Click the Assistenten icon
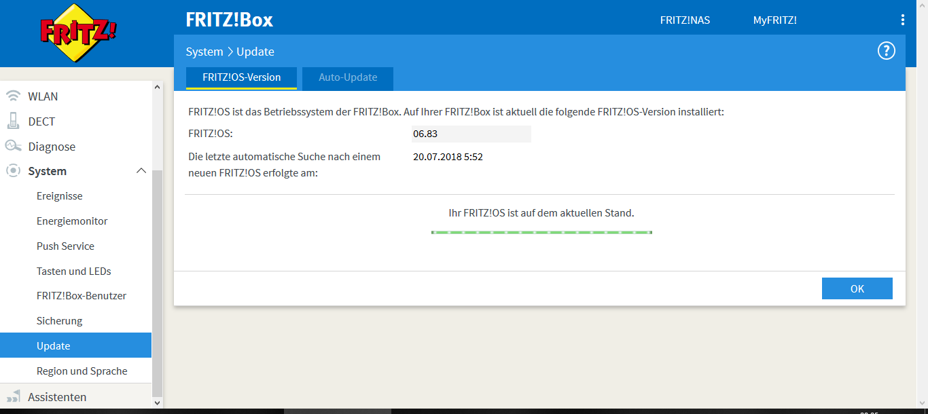The height and width of the screenshot is (414, 928). click(x=13, y=397)
